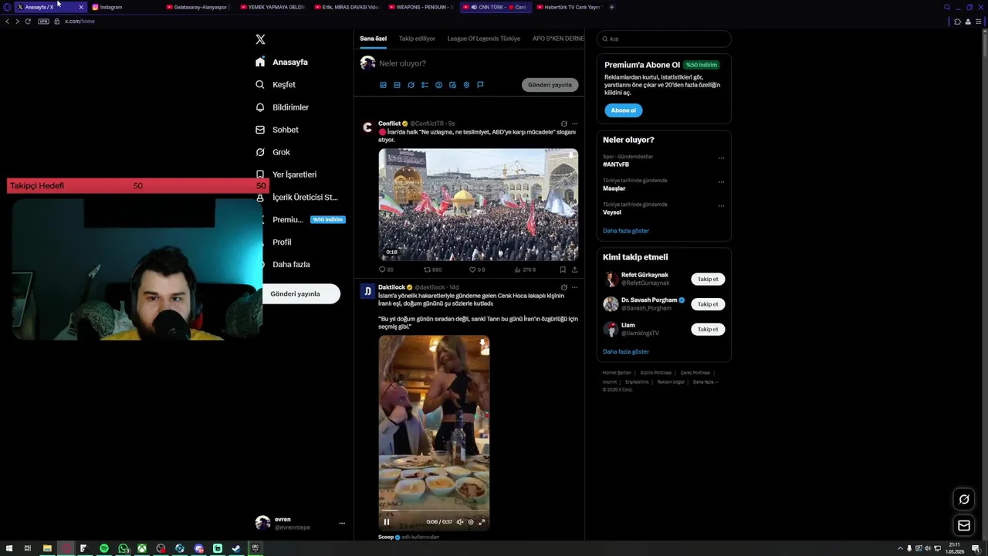Open the emoji picker in composer
This screenshot has width=988, height=556.
click(438, 85)
